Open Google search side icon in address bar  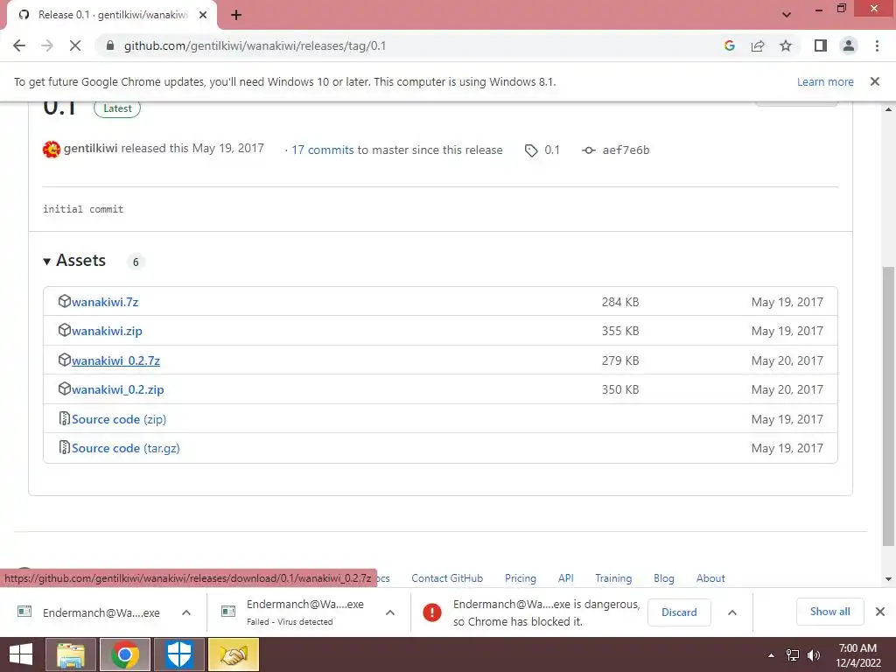click(x=729, y=45)
